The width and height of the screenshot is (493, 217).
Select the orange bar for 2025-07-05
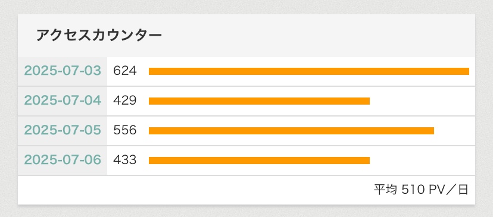coord(291,131)
